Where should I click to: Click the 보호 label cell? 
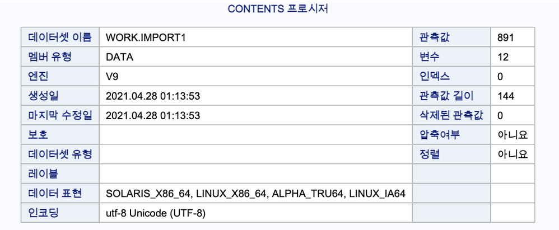[x=38, y=135]
